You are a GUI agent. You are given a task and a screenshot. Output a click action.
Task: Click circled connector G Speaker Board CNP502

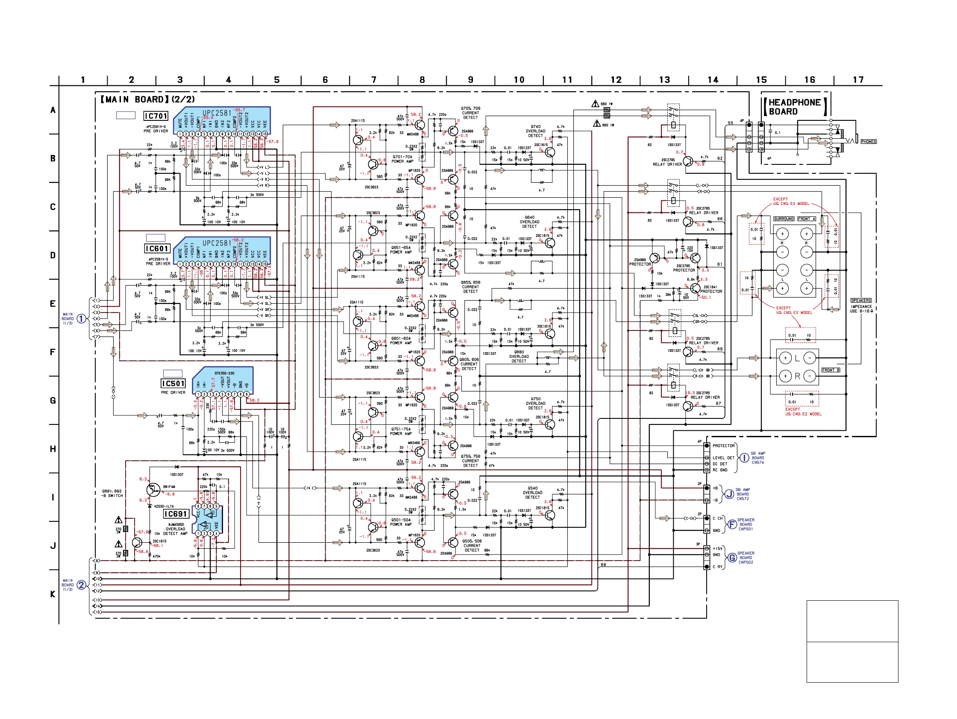click(x=732, y=558)
